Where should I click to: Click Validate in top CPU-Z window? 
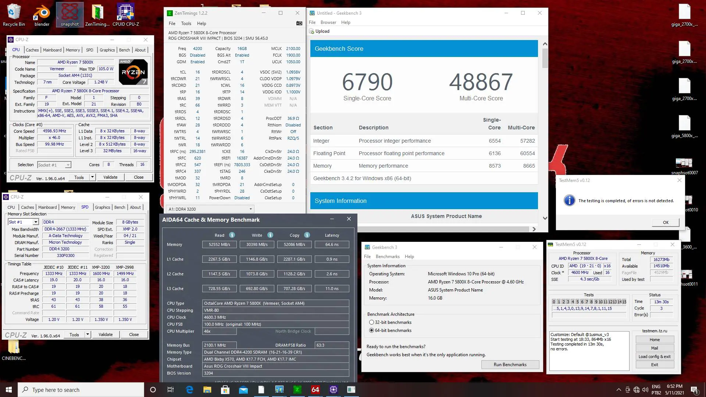110,177
